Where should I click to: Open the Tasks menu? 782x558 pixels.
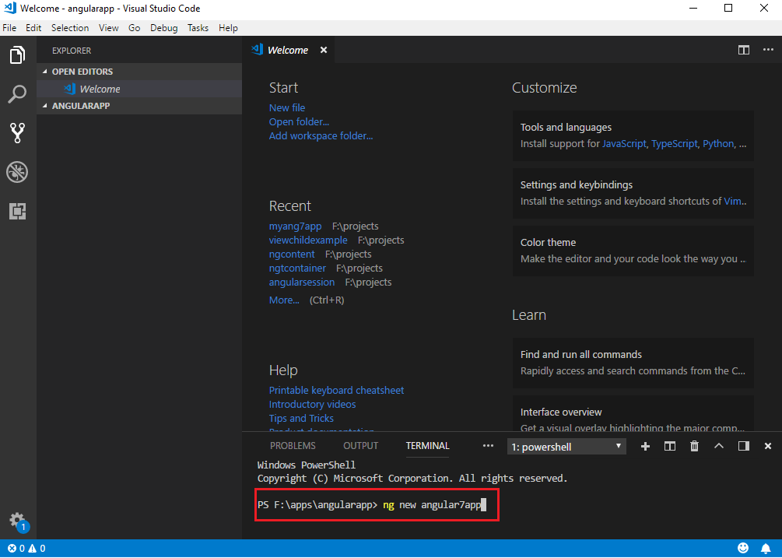tap(198, 28)
